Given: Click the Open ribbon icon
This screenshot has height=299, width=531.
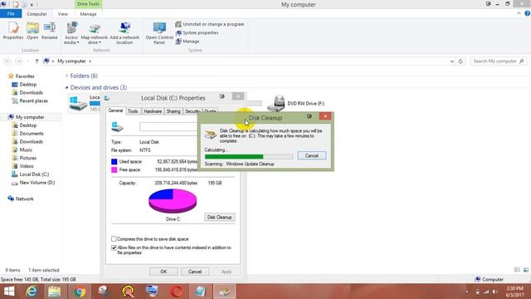Looking at the screenshot, I should point(32,31).
